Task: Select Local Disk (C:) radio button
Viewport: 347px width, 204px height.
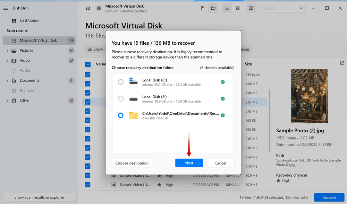Action: (120, 82)
